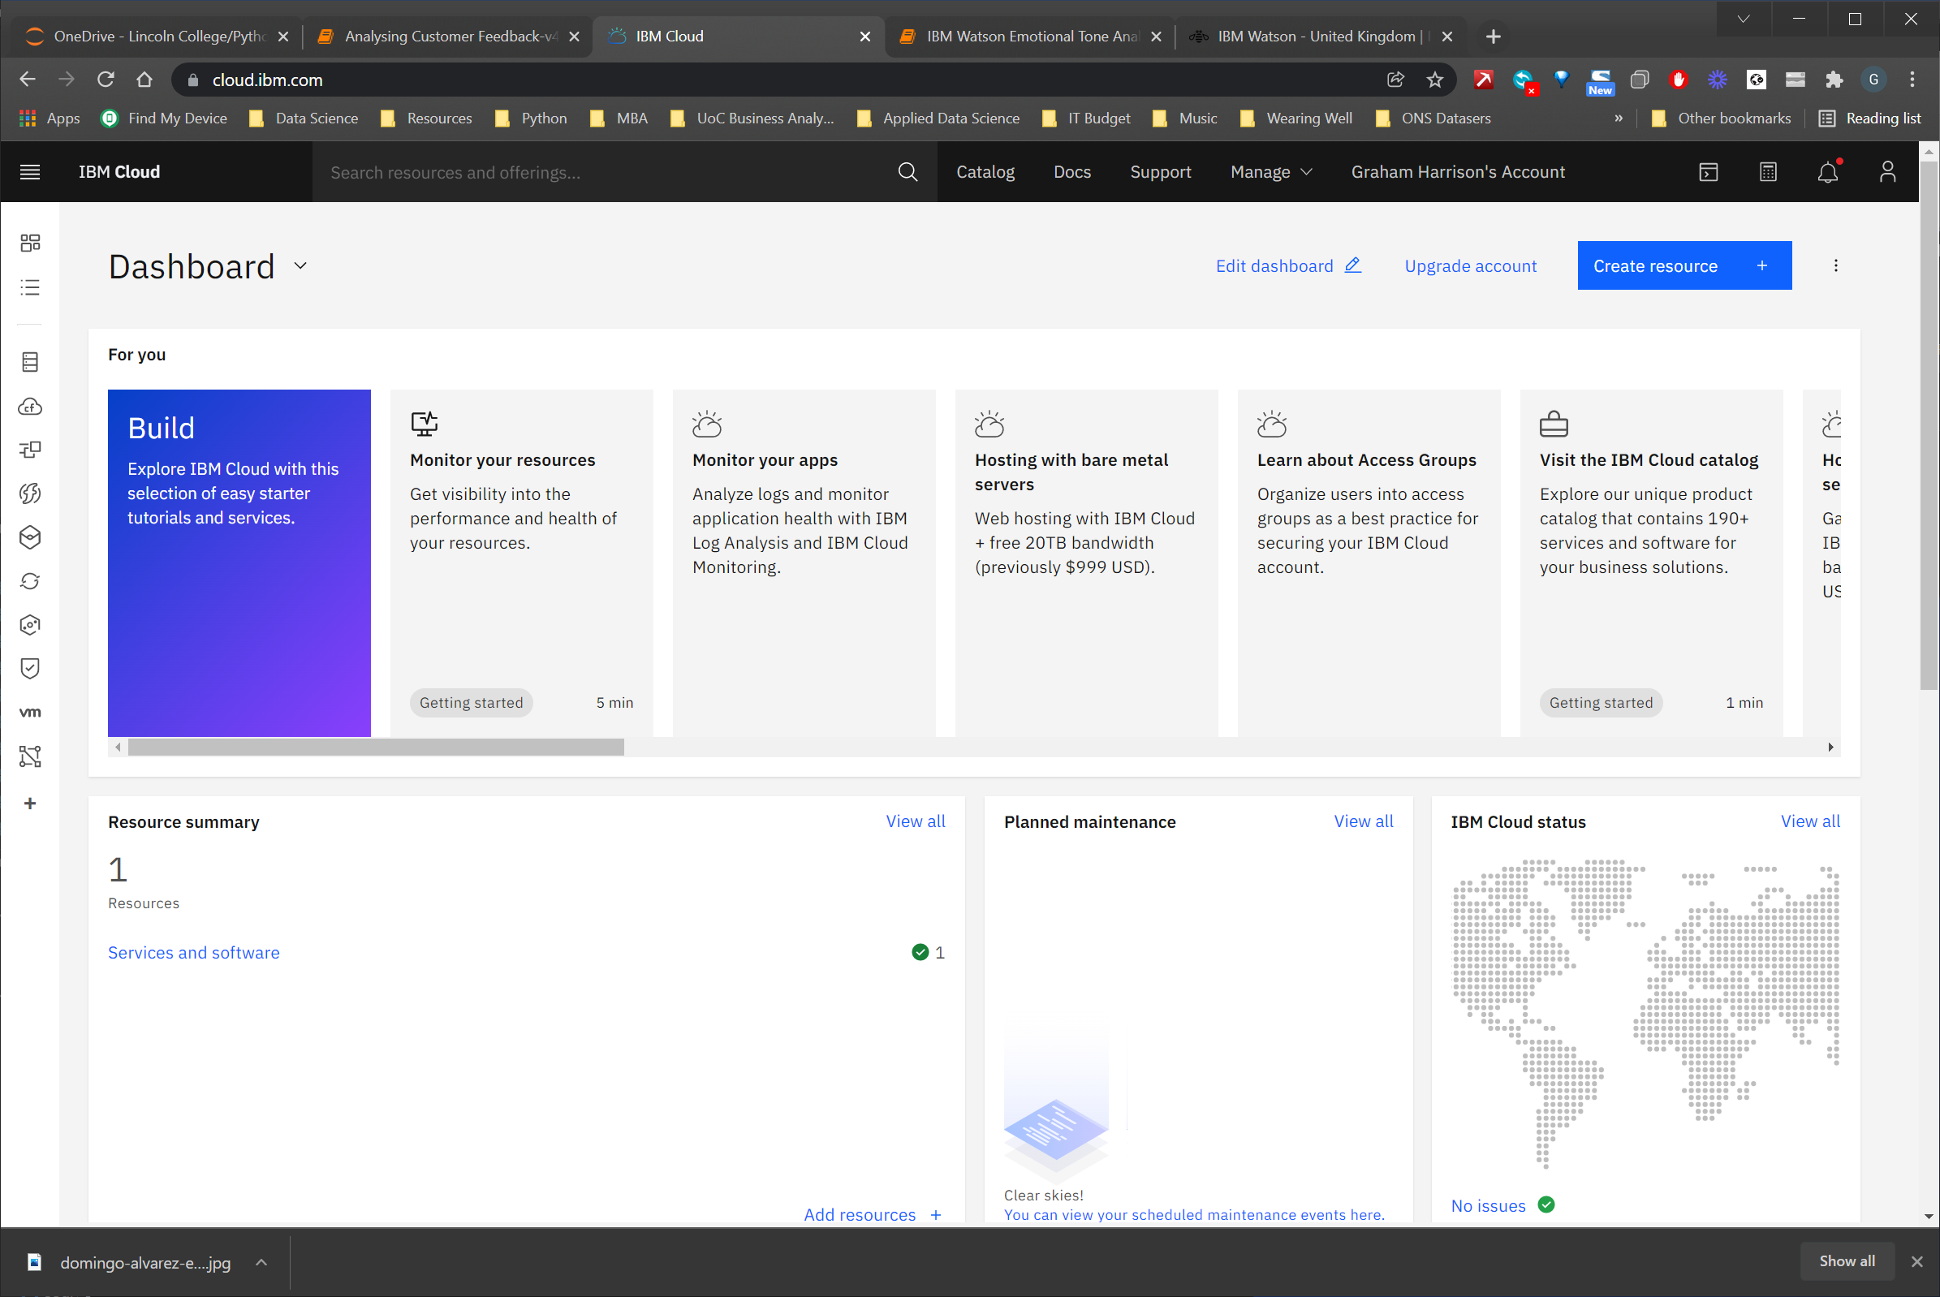Open Services and software link
1940x1297 pixels.
point(193,952)
